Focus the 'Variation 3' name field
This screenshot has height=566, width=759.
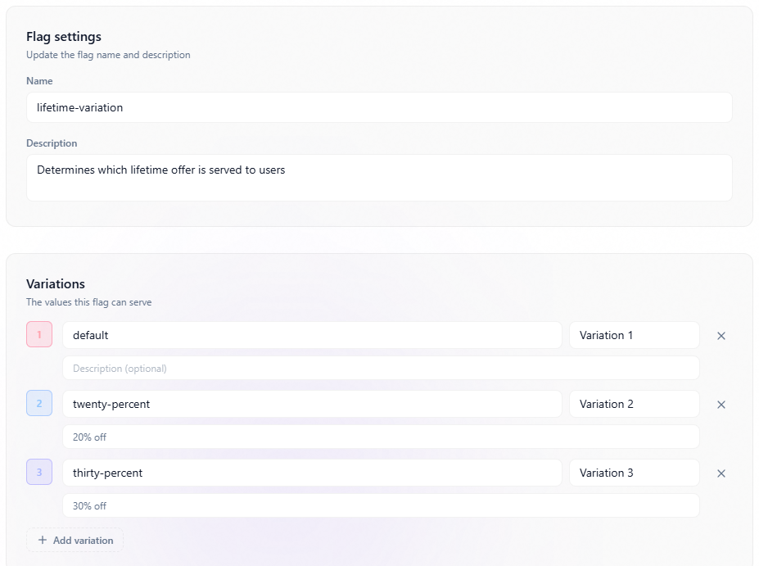[x=634, y=473]
